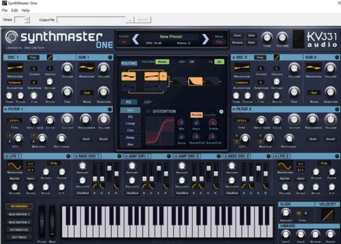Click the master Volume knob
Image resolution: width=341 pixels, height=244 pixels.
[x=282, y=38]
